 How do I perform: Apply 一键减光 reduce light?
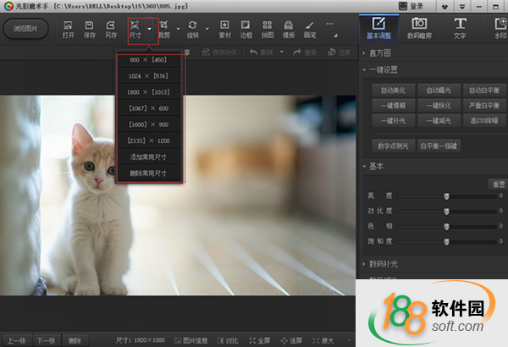[439, 121]
